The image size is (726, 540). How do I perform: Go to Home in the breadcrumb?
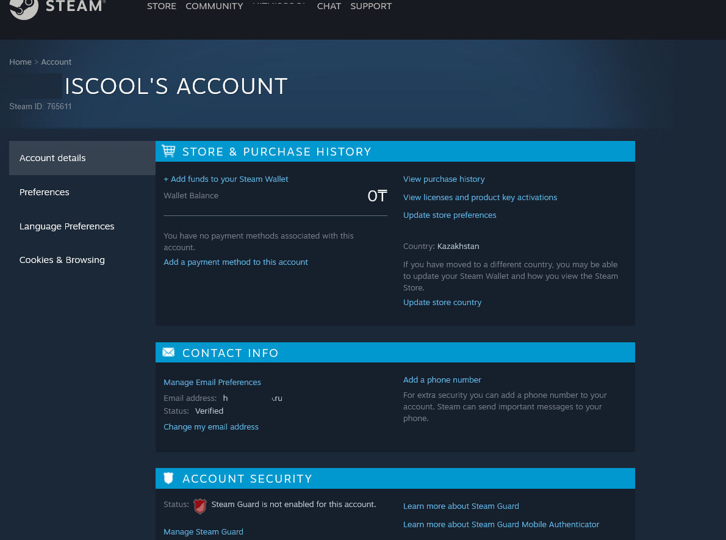[x=20, y=62]
